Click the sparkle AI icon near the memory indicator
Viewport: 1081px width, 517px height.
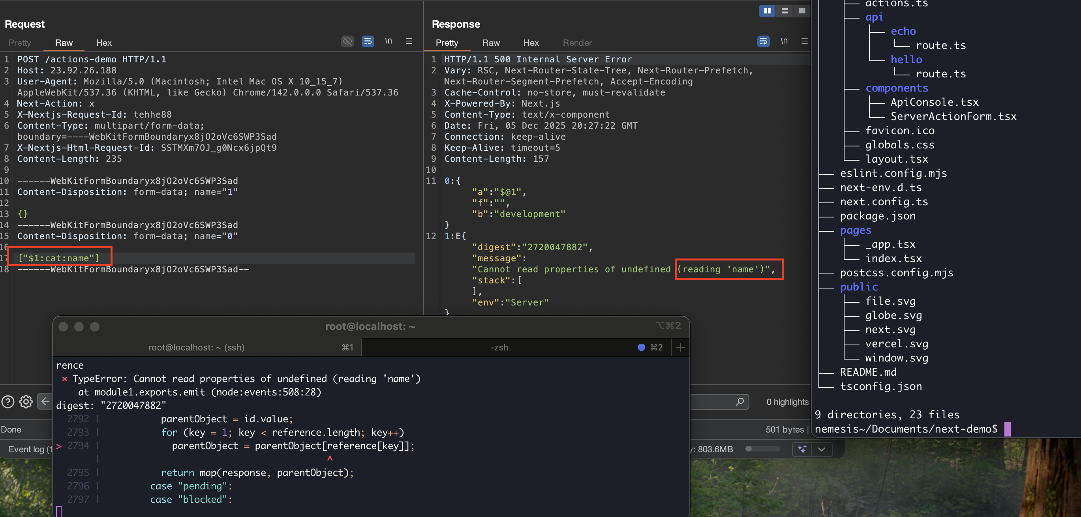tap(802, 449)
